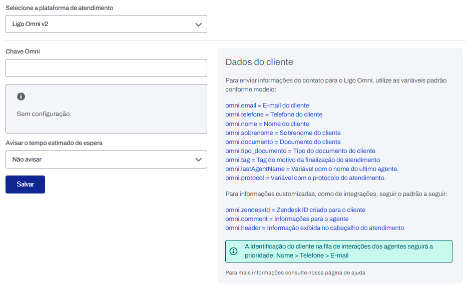Click the Chave Omni input field
466x287 pixels.
(106, 68)
